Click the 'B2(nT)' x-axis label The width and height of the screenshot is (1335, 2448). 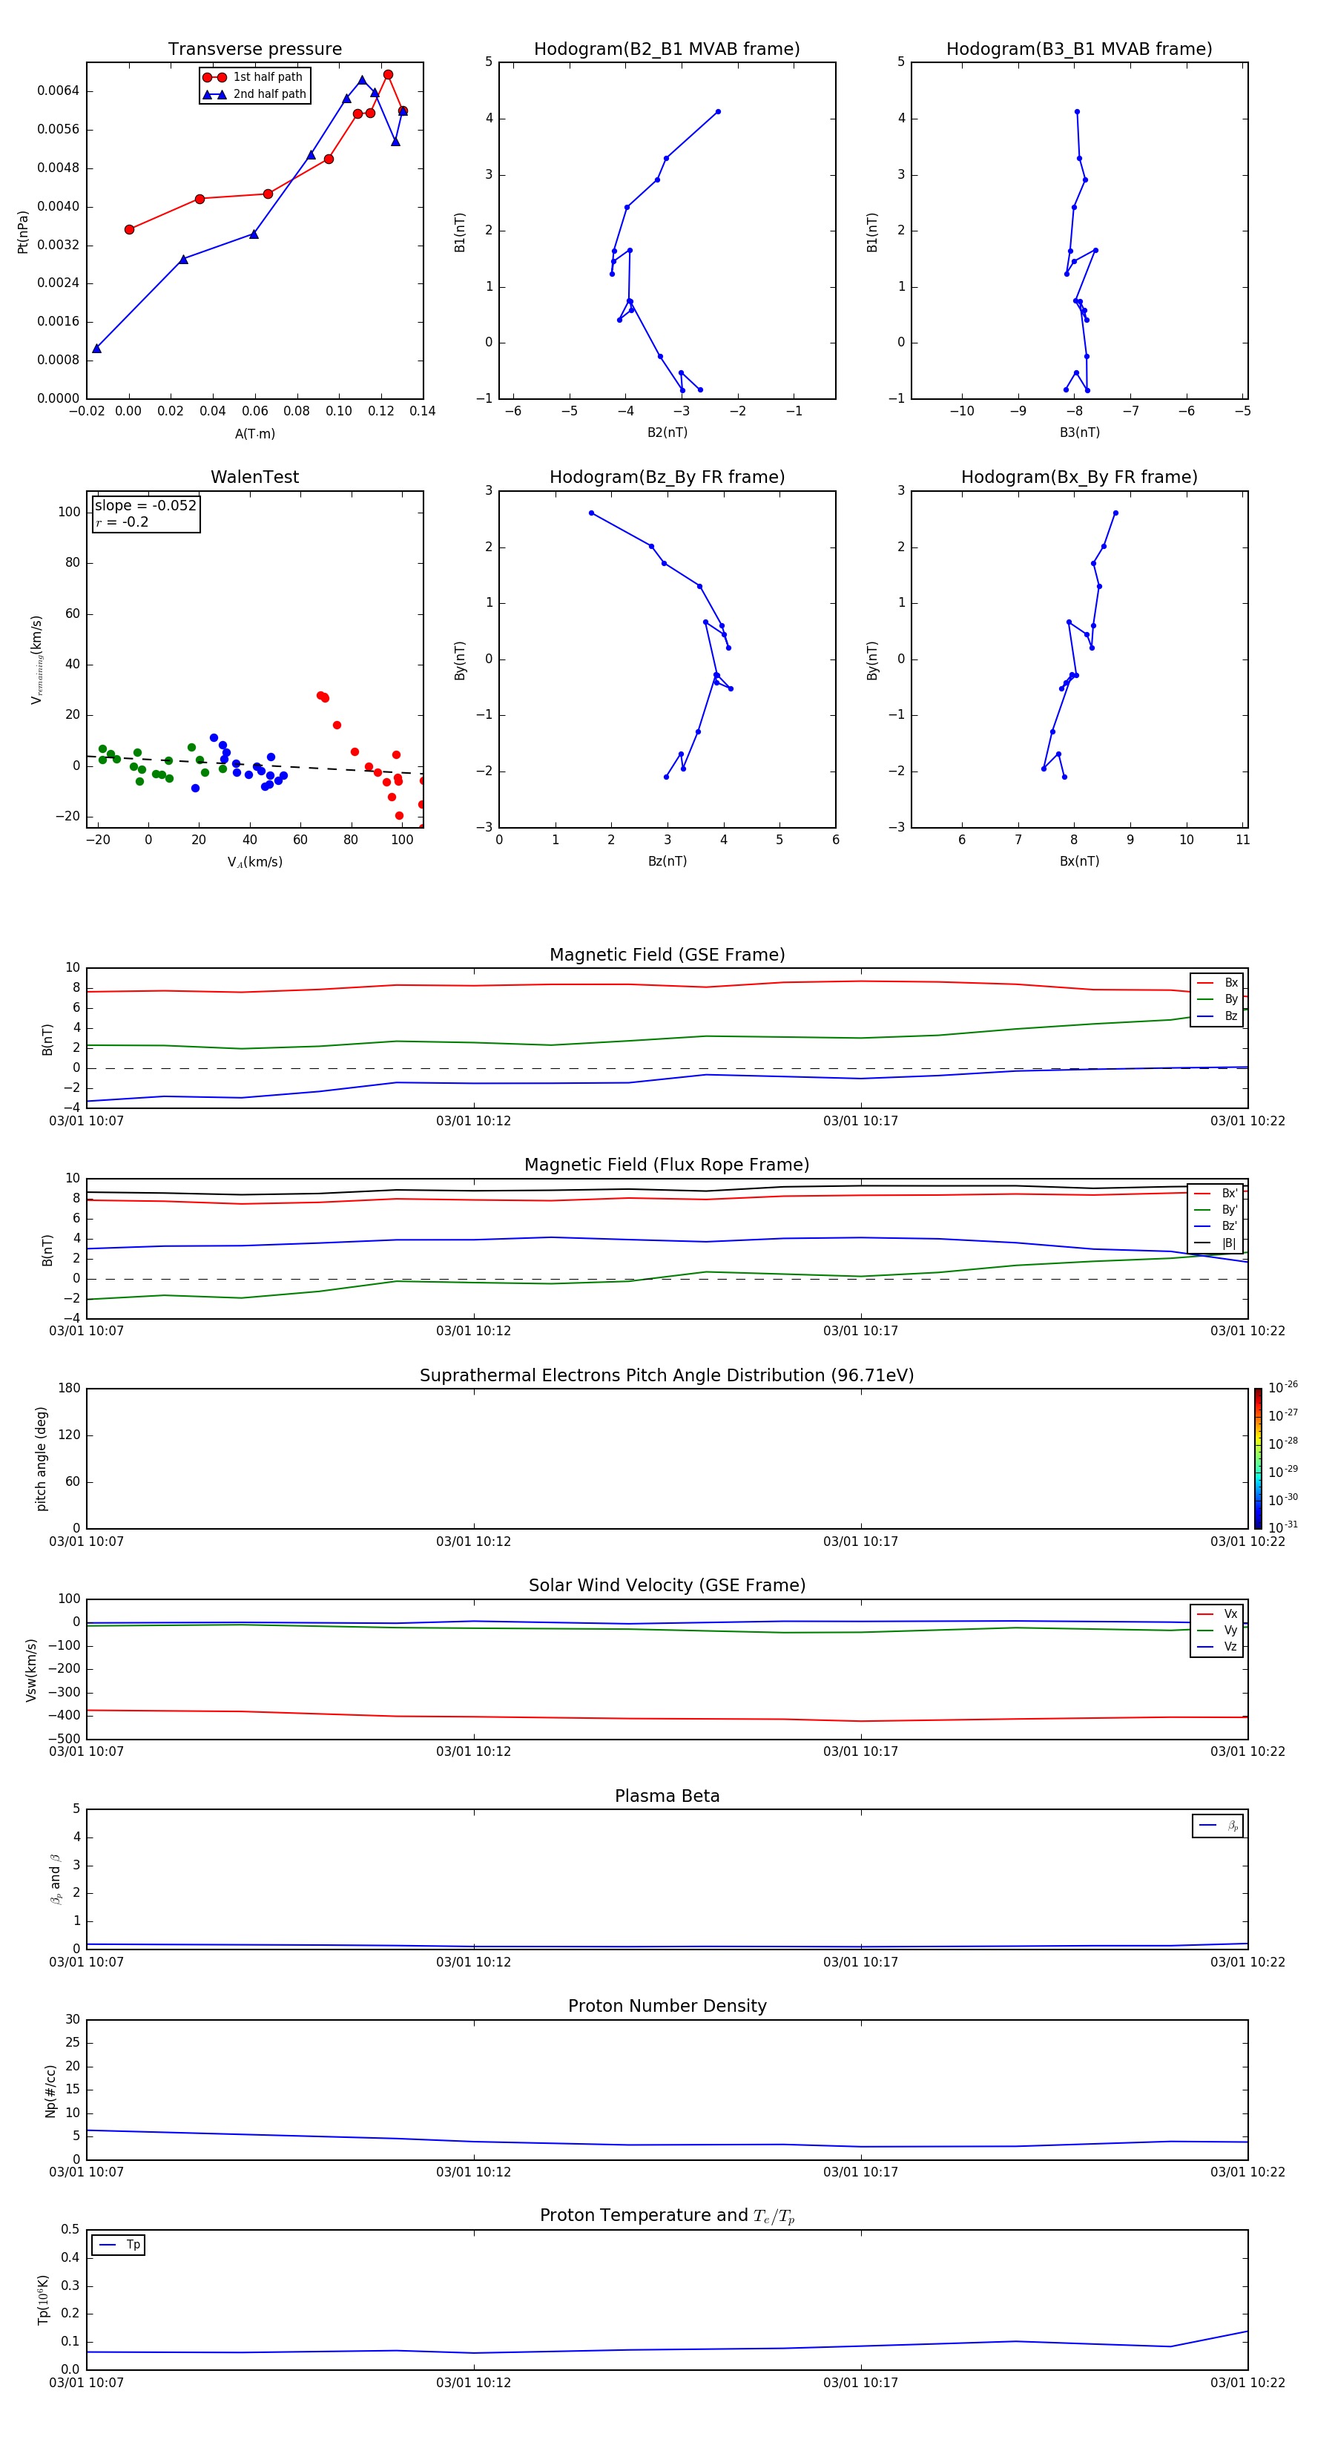(667, 432)
